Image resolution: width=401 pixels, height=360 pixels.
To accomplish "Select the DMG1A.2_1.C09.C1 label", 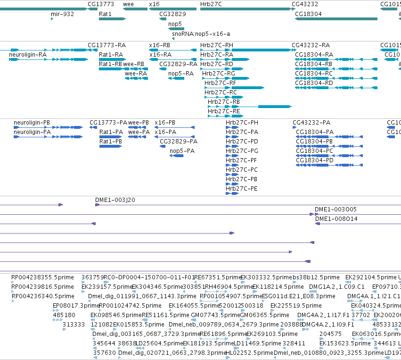I will [x=337, y=287].
